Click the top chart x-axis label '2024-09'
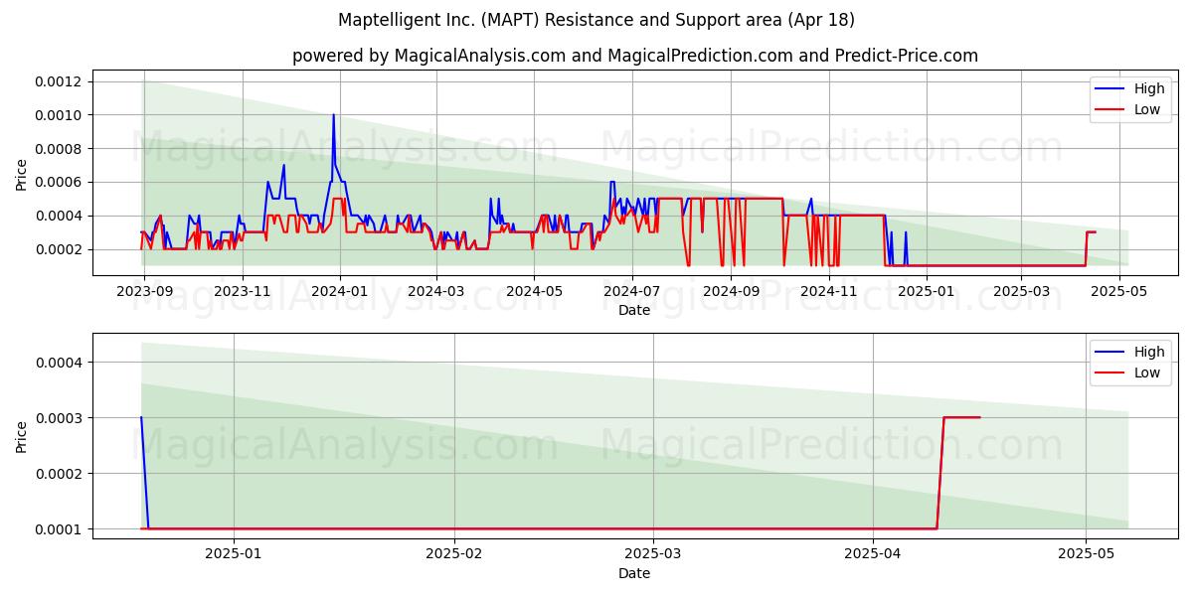1193x596 pixels. (731, 292)
